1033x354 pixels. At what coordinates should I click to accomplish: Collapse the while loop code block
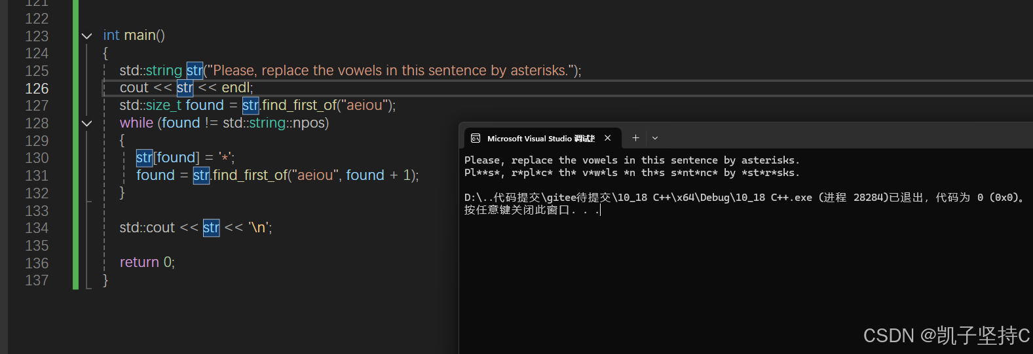(x=87, y=123)
